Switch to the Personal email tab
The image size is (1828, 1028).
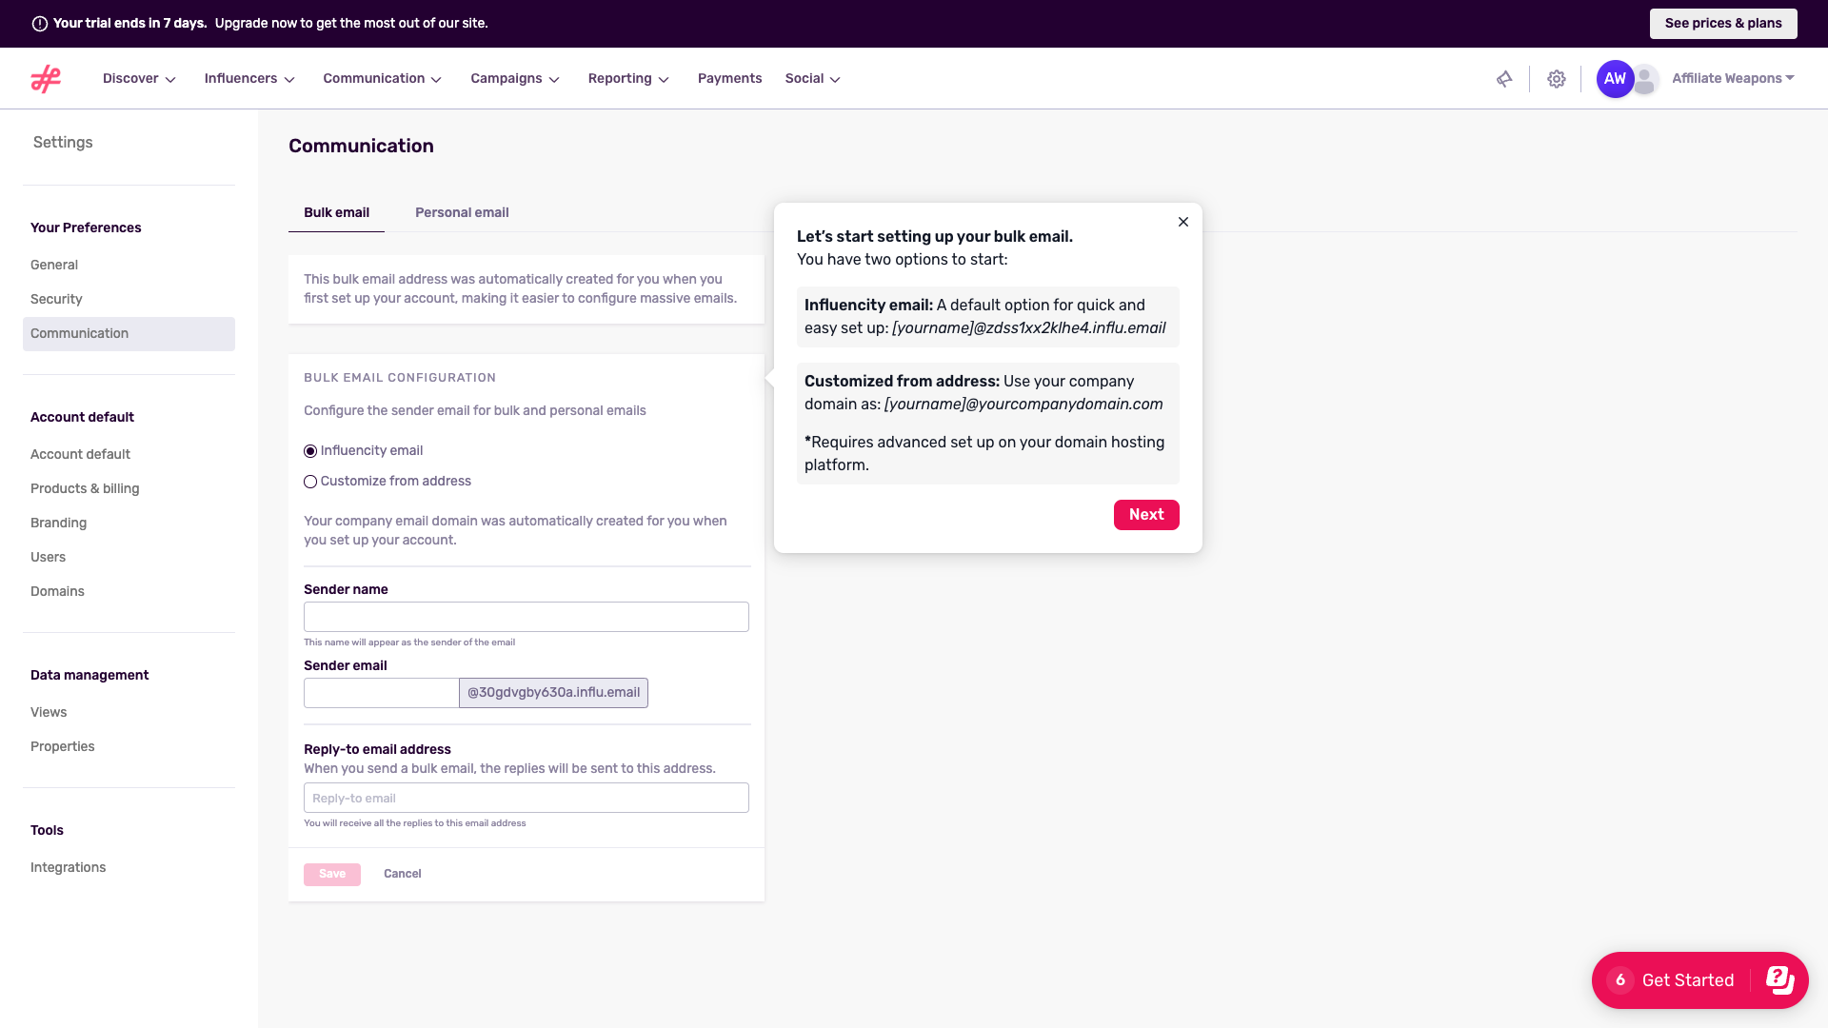point(462,212)
